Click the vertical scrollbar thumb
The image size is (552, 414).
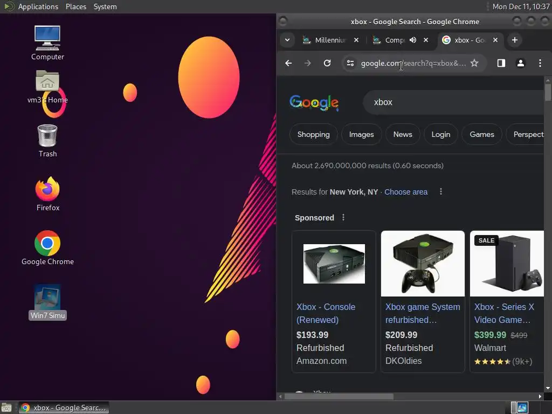tap(548, 92)
